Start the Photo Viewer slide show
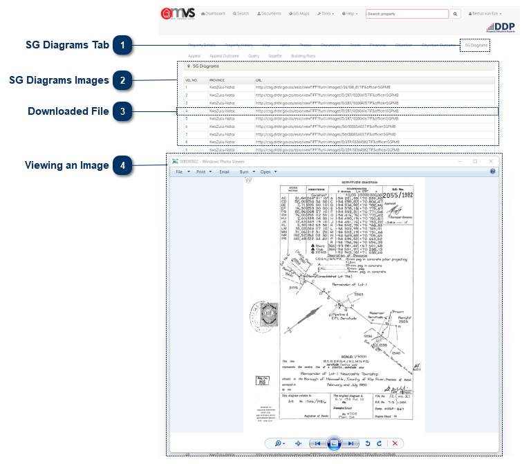522x464 pixels. click(334, 443)
